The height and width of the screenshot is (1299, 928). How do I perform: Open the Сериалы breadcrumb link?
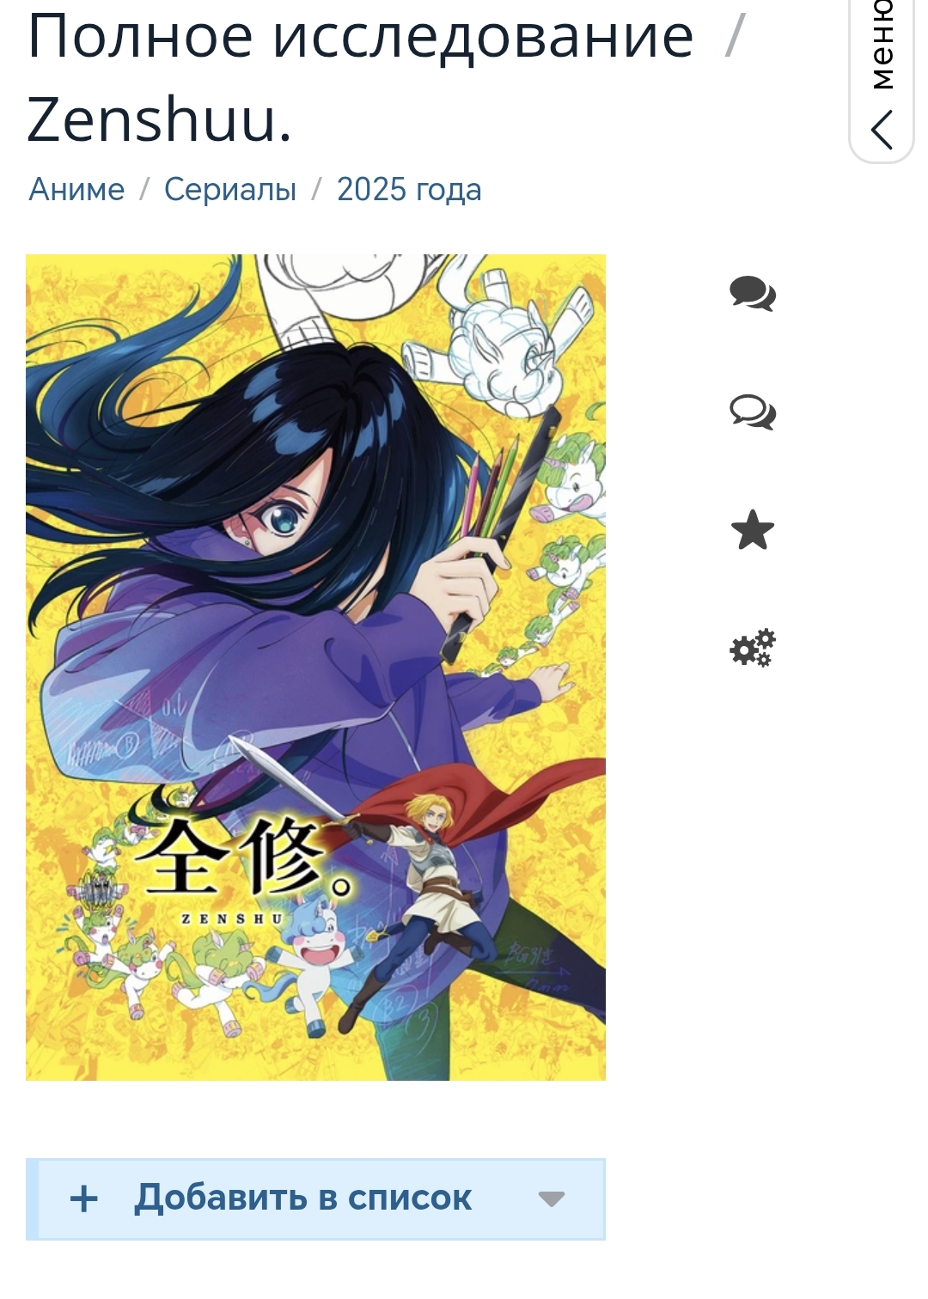tap(230, 189)
